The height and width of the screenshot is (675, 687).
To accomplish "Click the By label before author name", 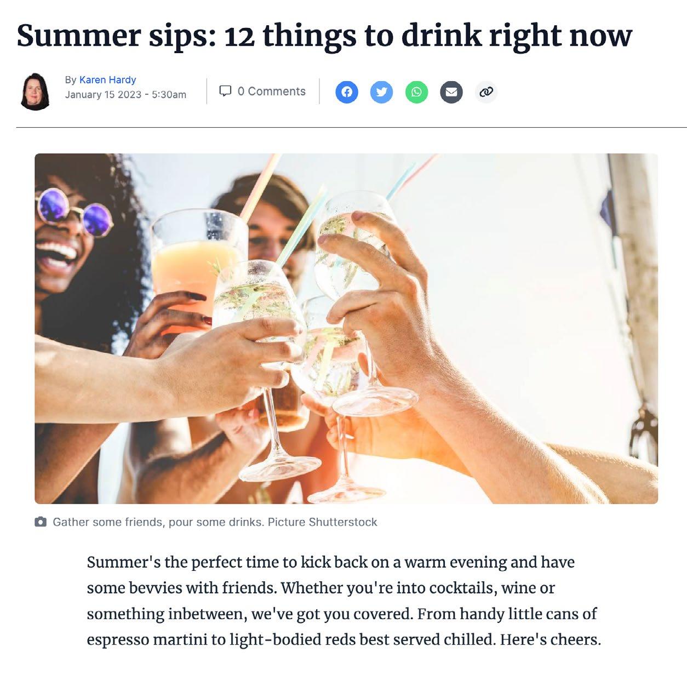I will pyautogui.click(x=71, y=80).
